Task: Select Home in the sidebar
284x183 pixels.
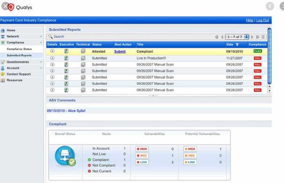Action: (x=11, y=30)
